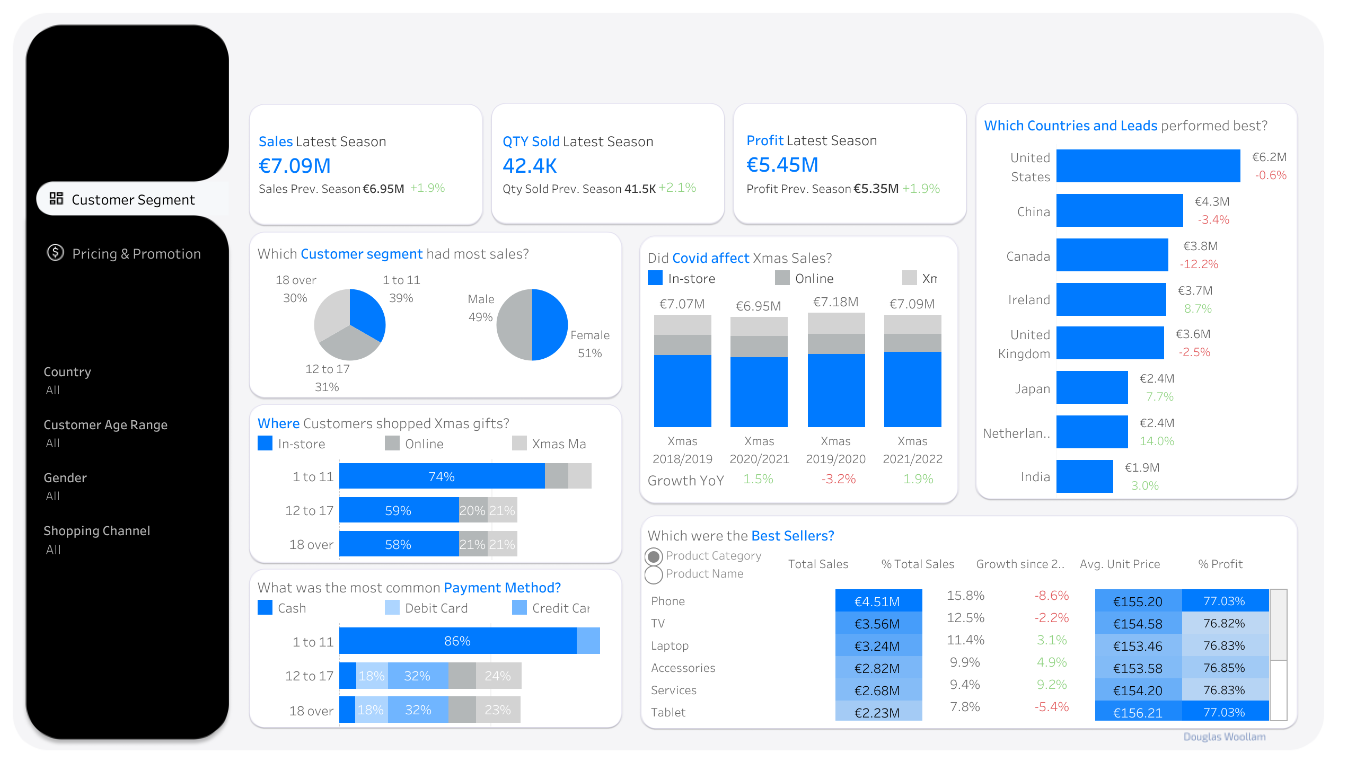Click the Xmas 2021/2022 stacked bar
Image resolution: width=1356 pixels, height=762 pixels.
coord(913,371)
